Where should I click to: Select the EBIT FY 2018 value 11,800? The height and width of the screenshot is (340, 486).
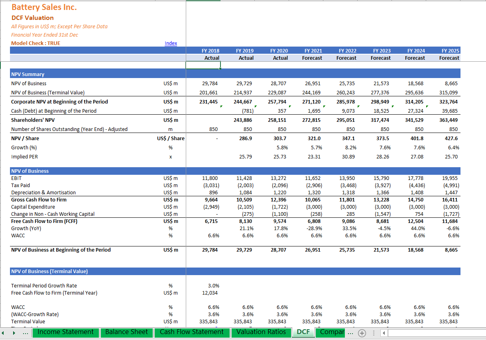click(x=211, y=178)
